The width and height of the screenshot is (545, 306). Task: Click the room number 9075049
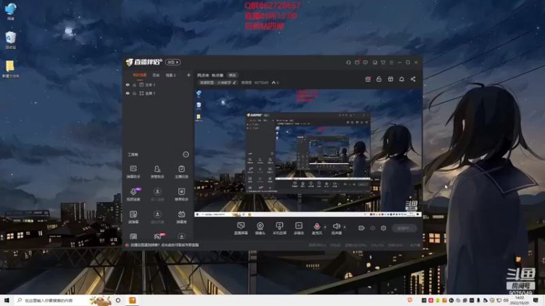tap(261, 82)
